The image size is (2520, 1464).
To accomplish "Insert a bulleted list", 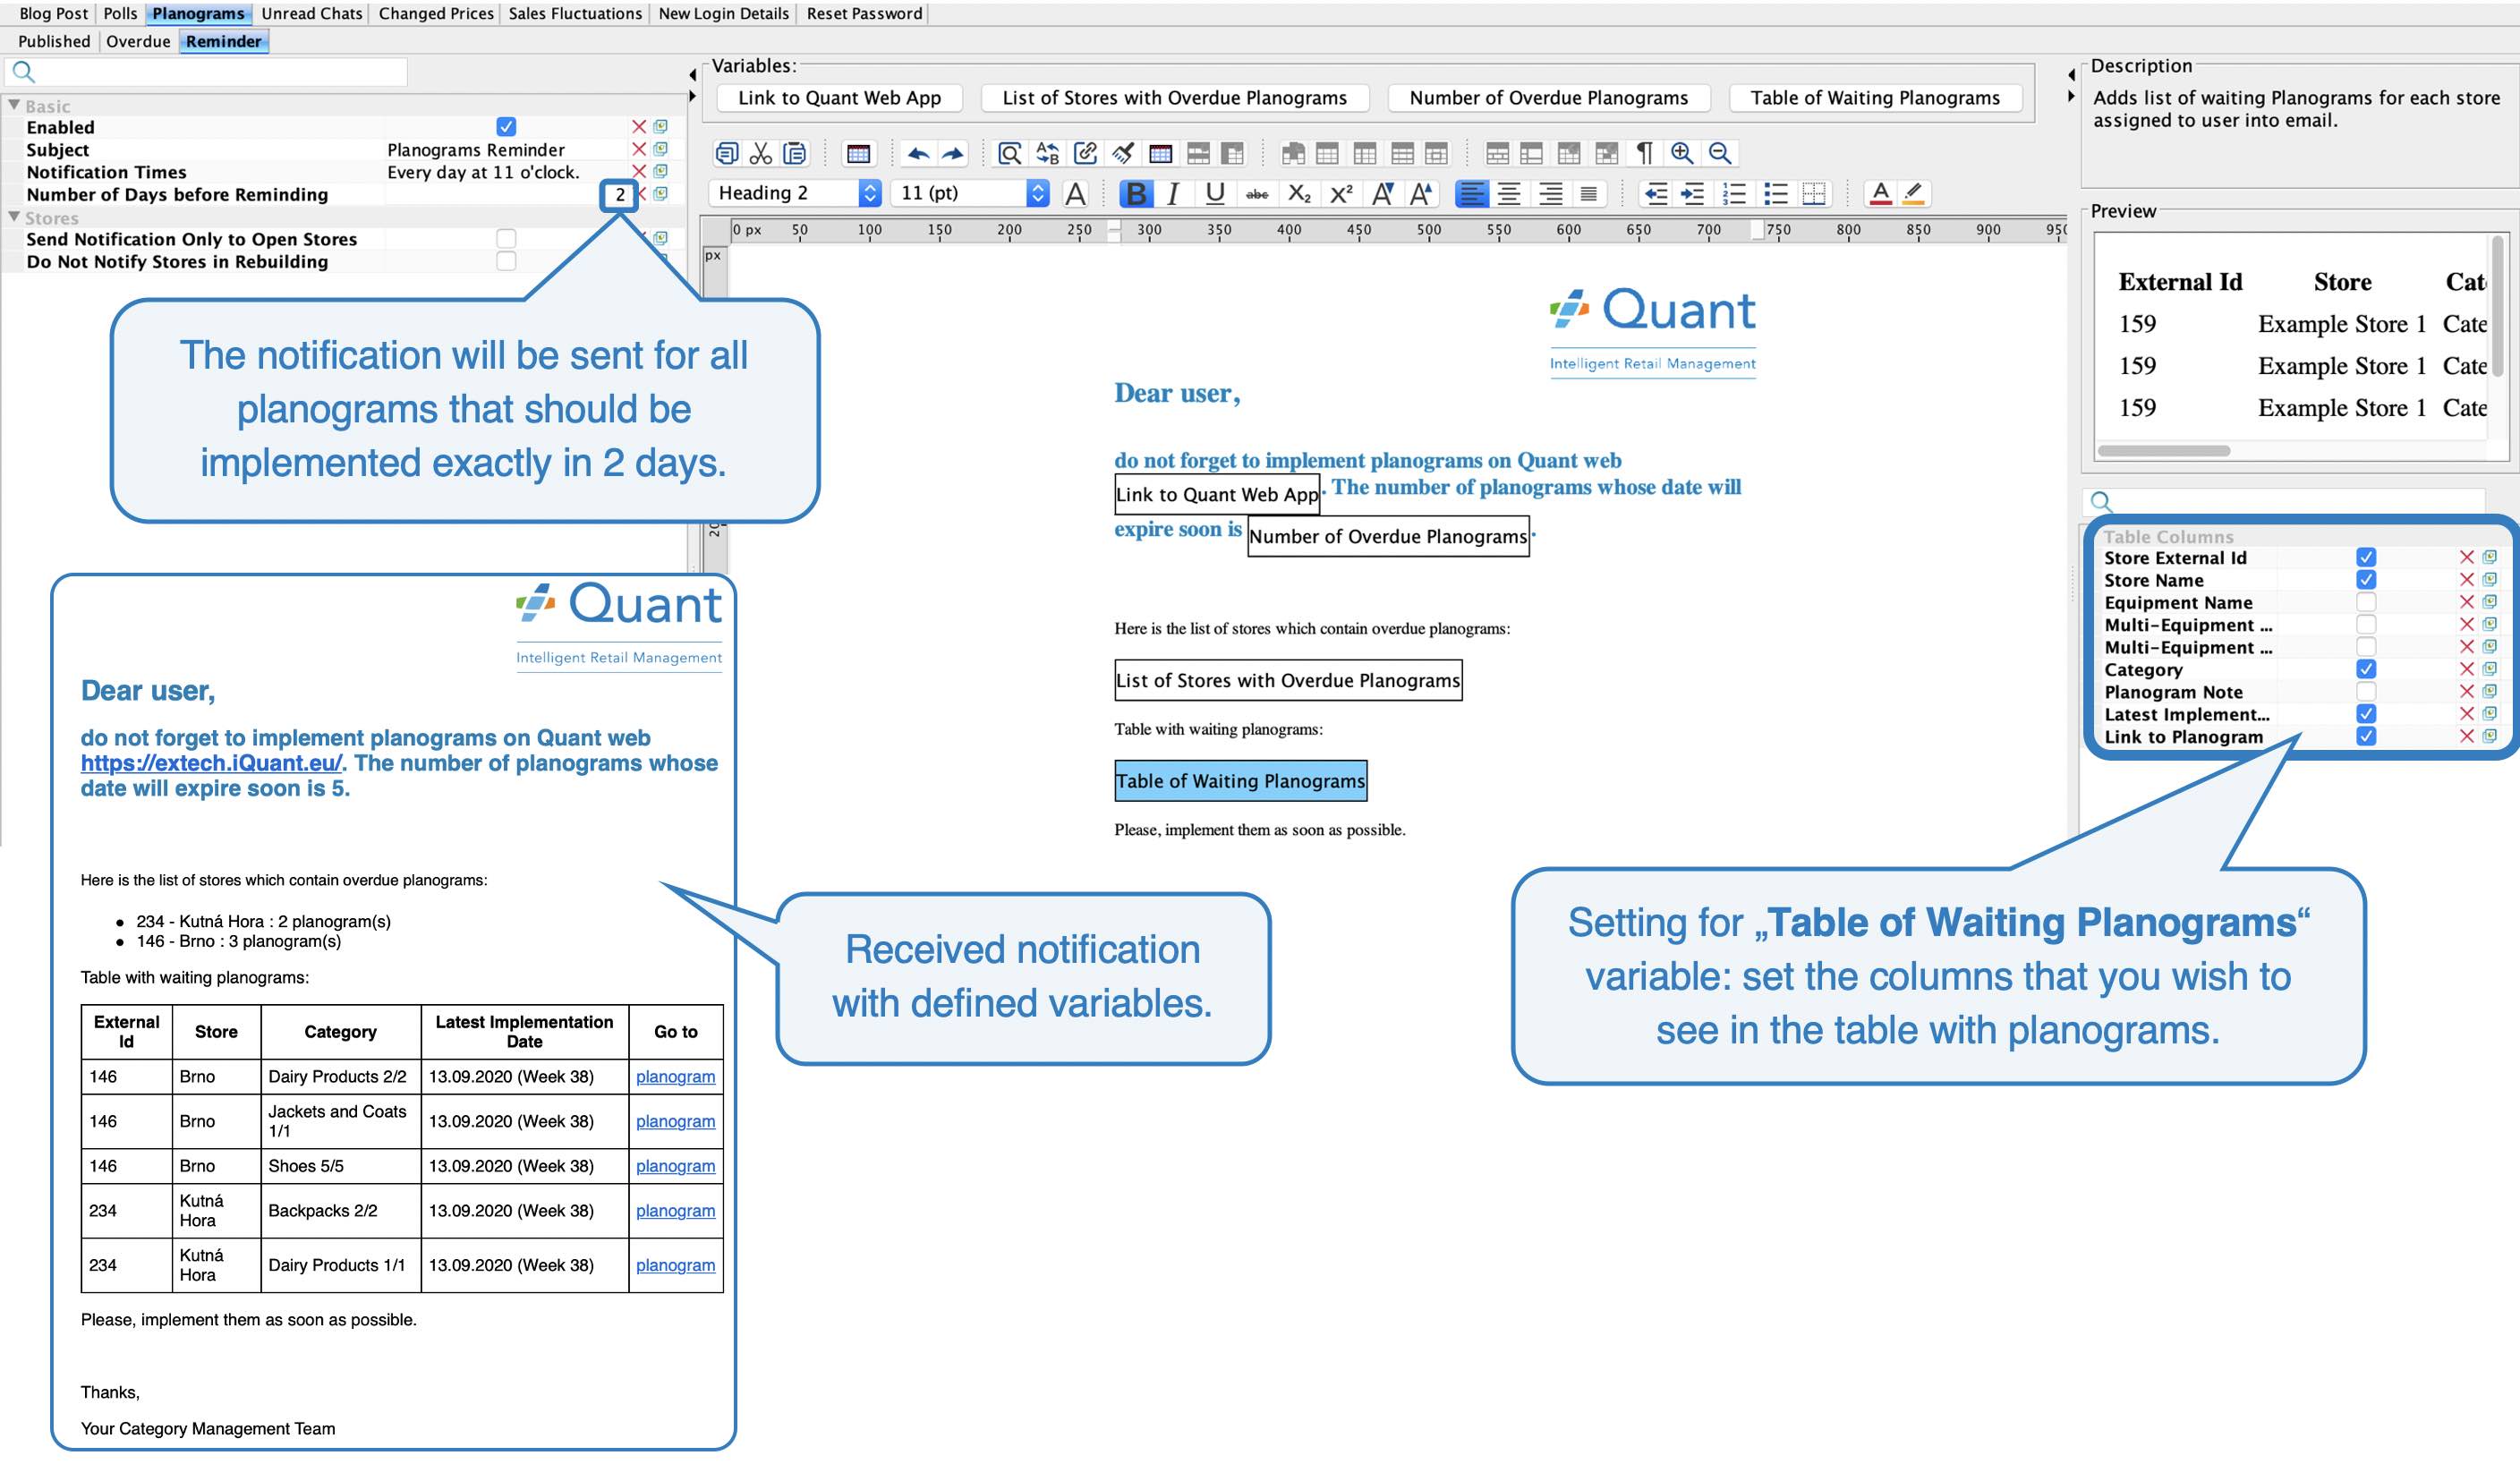I will 1775,193.
